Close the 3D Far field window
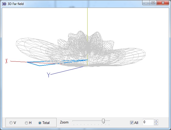This screenshot has height=130, width=171. coord(163,3)
